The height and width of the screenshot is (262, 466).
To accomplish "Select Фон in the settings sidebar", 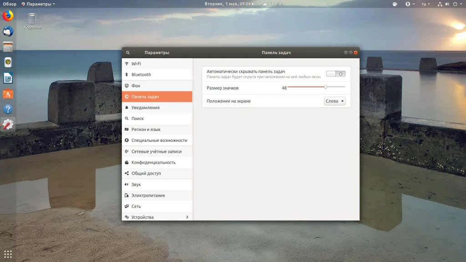I will coord(157,86).
